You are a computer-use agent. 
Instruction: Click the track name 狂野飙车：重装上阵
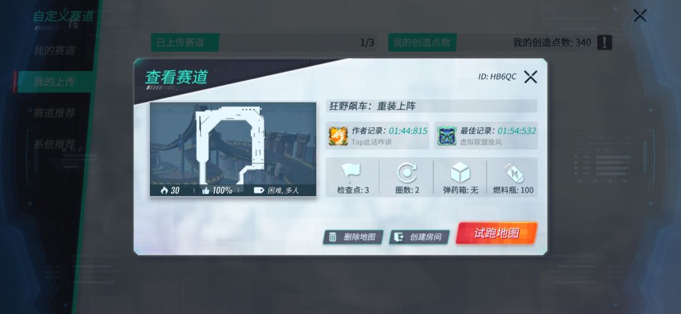(373, 106)
